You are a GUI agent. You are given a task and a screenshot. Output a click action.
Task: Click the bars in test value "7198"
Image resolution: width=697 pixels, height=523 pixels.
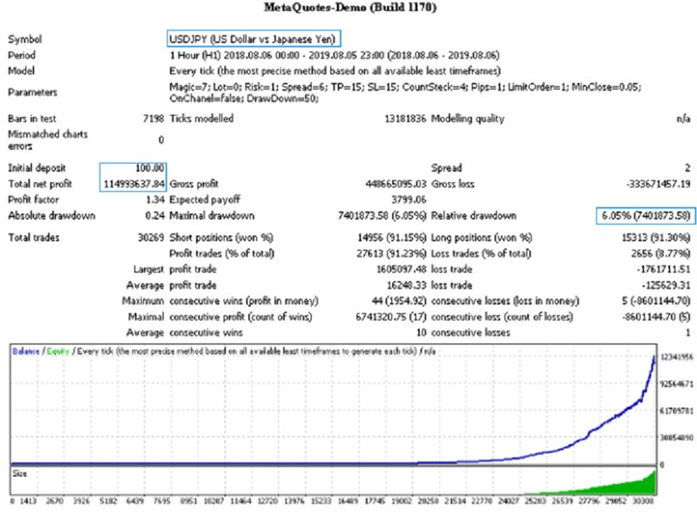coord(153,119)
